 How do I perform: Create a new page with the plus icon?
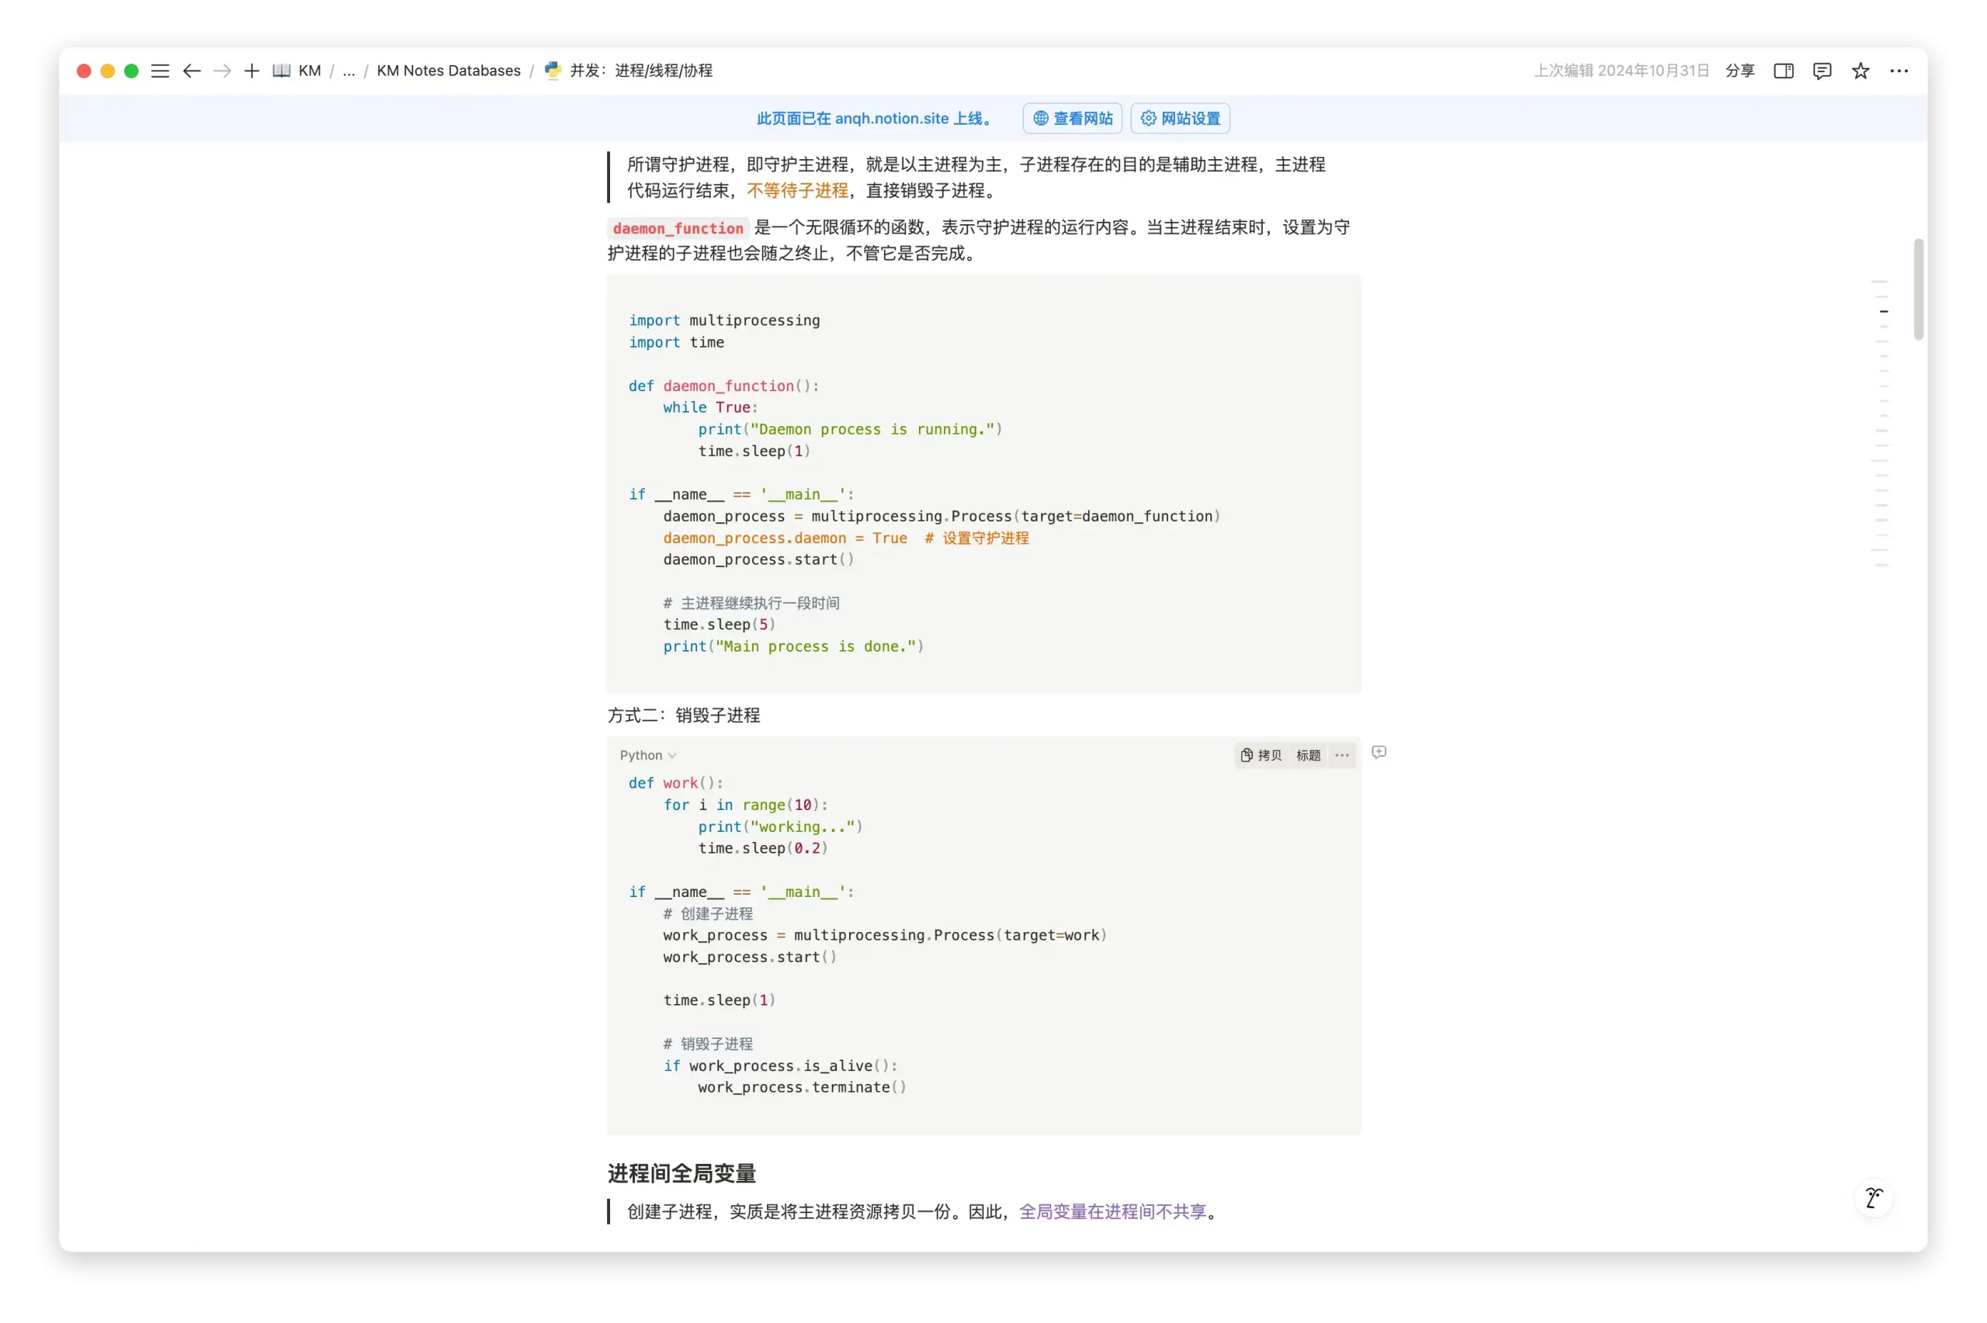[x=251, y=71]
